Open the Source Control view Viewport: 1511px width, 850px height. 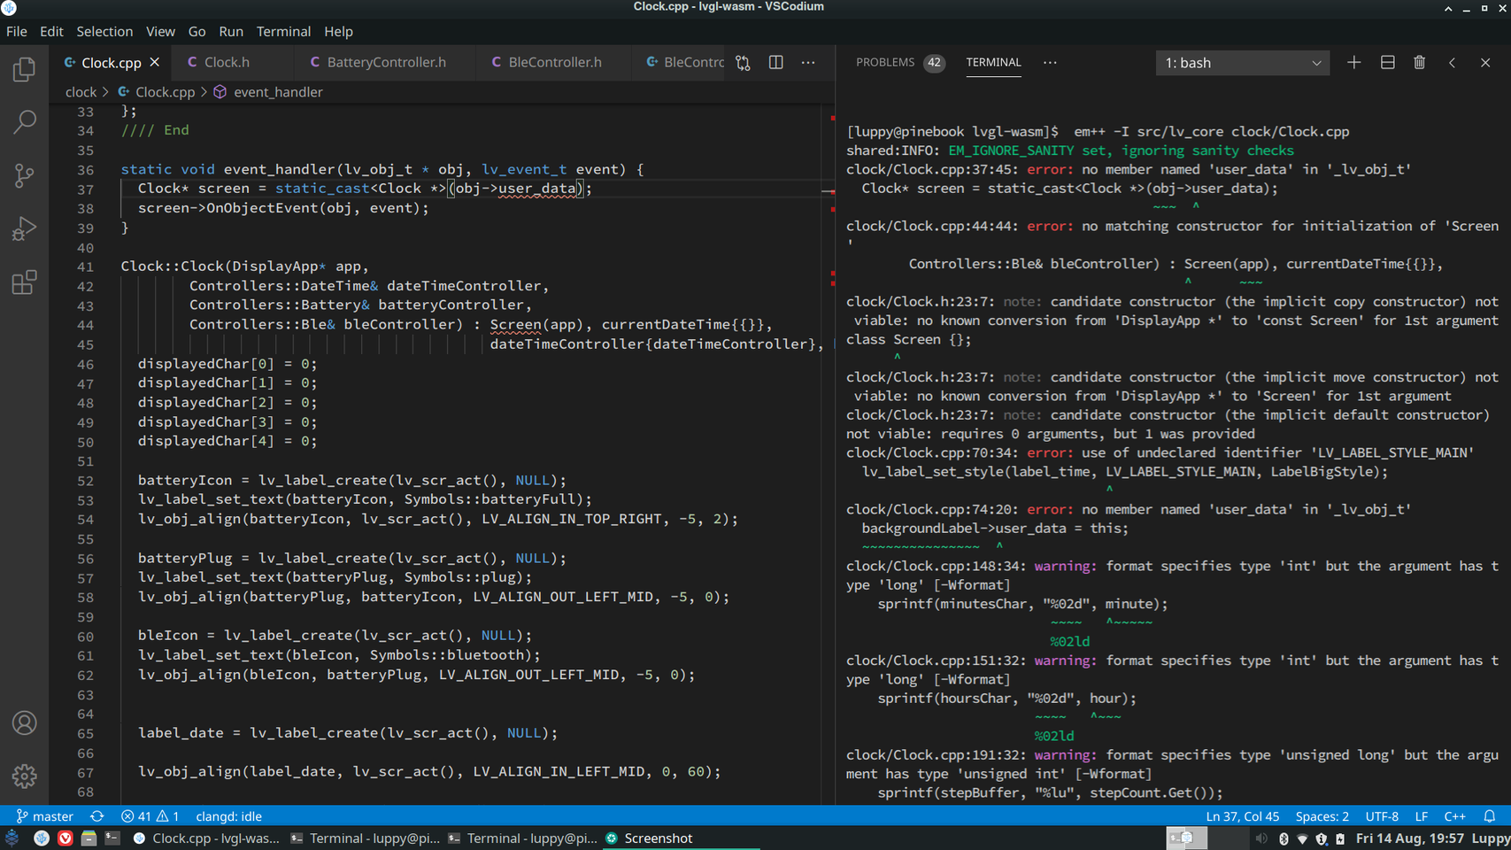[x=24, y=175]
